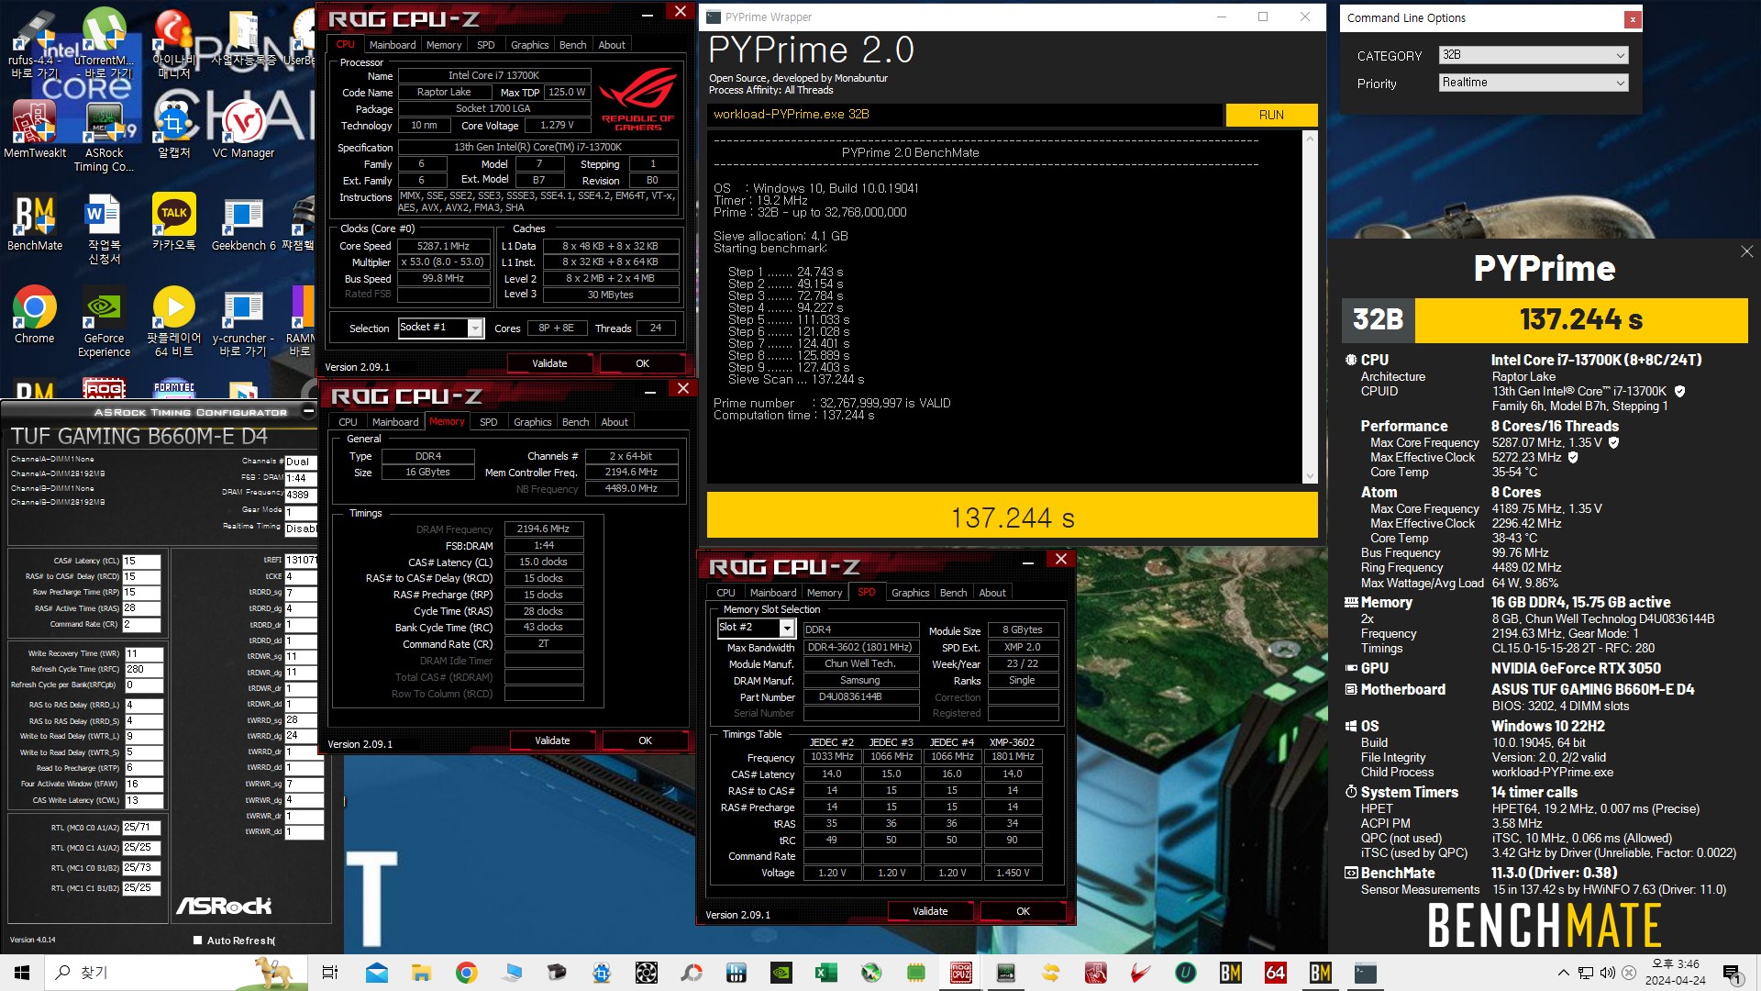
Task: Open the KakaoTalk desktop icon
Action: point(173,222)
